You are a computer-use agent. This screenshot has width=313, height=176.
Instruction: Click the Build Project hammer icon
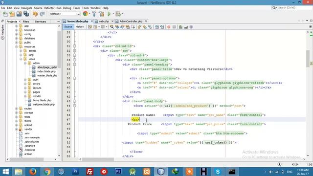94,14
